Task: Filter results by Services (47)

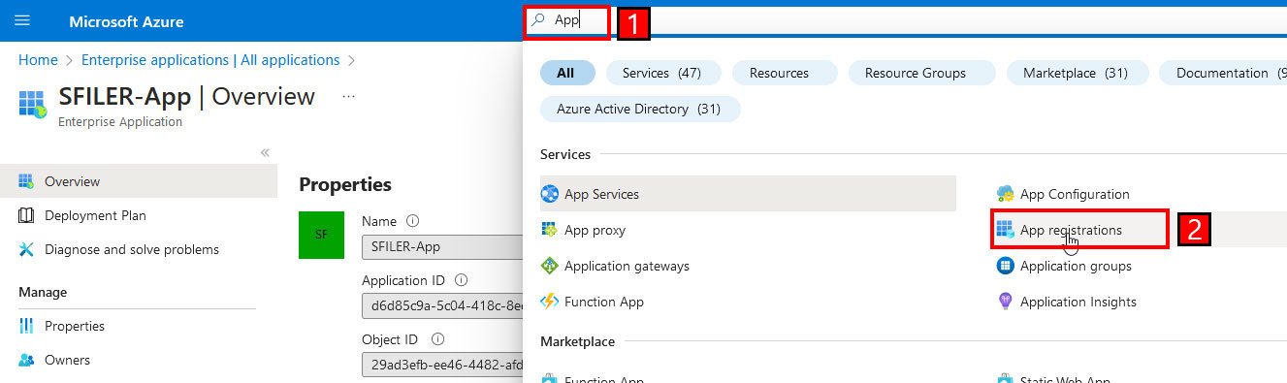Action: tap(662, 73)
